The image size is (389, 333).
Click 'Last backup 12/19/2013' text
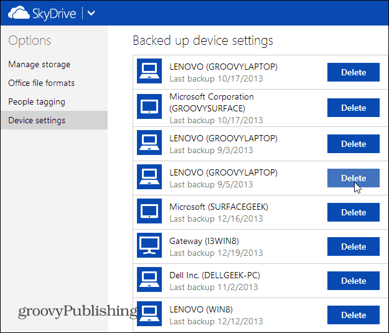[x=216, y=253]
